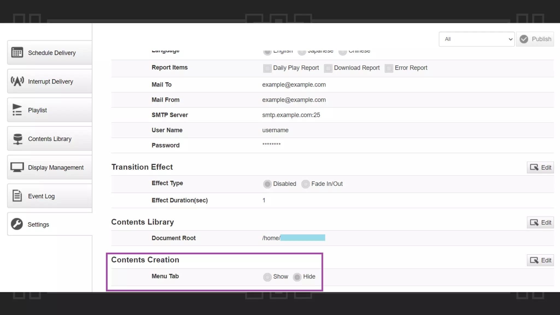The width and height of the screenshot is (560, 315).
Task: Click the Playlist icon in sidebar
Action: coord(17,110)
